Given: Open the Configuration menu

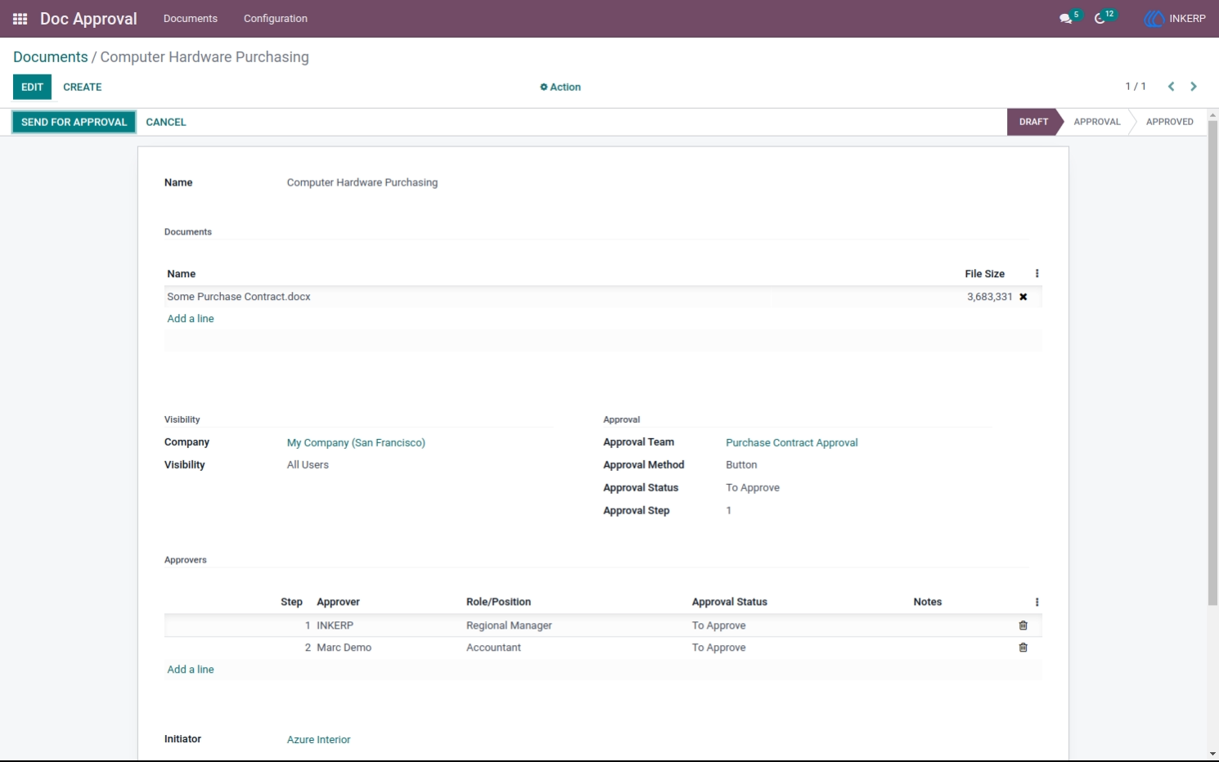Looking at the screenshot, I should [276, 18].
